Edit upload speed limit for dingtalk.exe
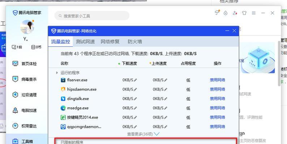 tap(166, 99)
